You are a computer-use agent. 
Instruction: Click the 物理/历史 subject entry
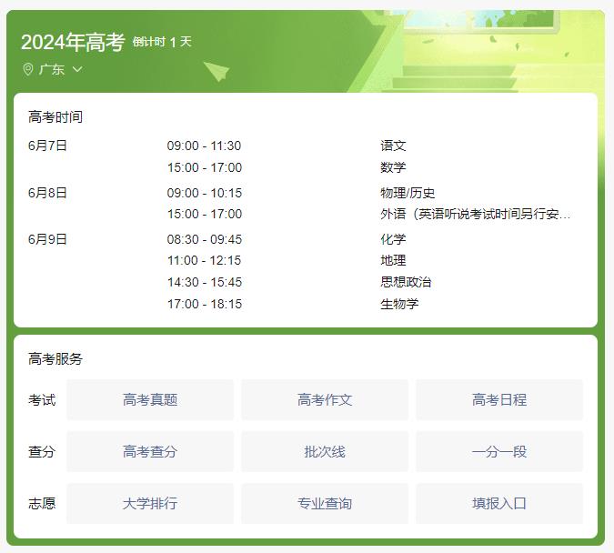pyautogui.click(x=408, y=193)
